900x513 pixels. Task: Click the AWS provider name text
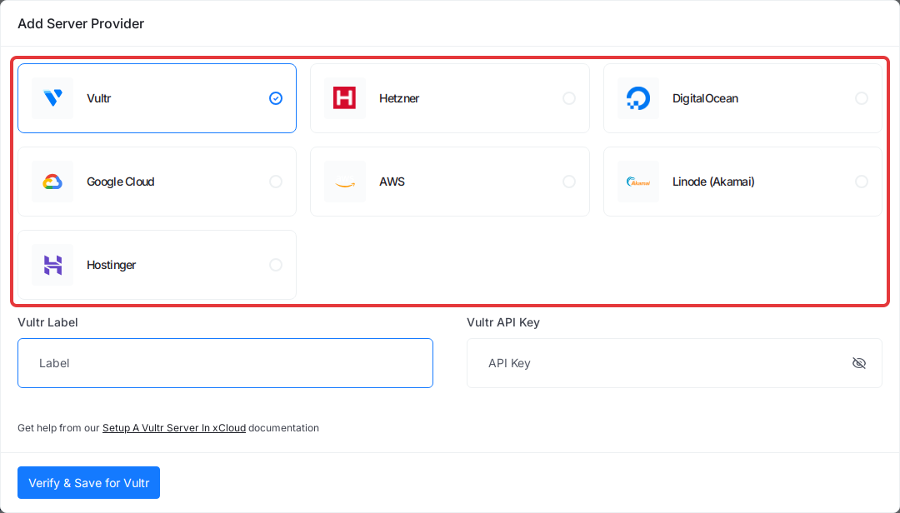(392, 182)
